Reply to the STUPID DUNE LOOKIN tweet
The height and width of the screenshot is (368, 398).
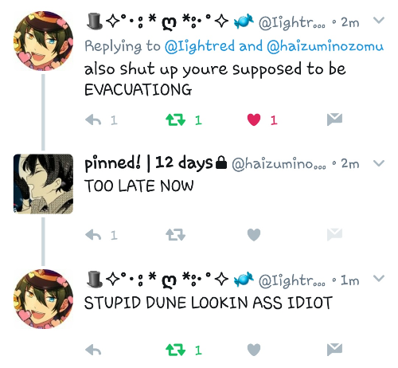point(93,350)
